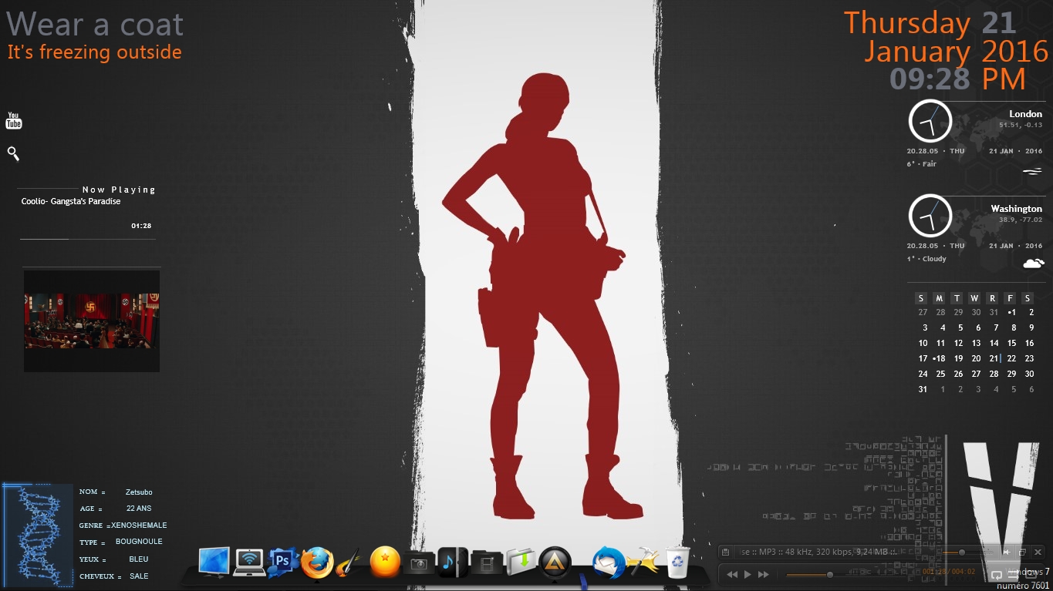Click the Now Playing progress bar
1053x591 pixels.
pyautogui.click(x=88, y=239)
